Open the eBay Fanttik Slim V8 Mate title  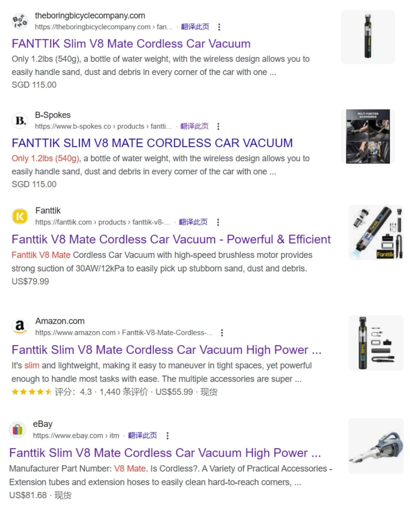point(165,453)
